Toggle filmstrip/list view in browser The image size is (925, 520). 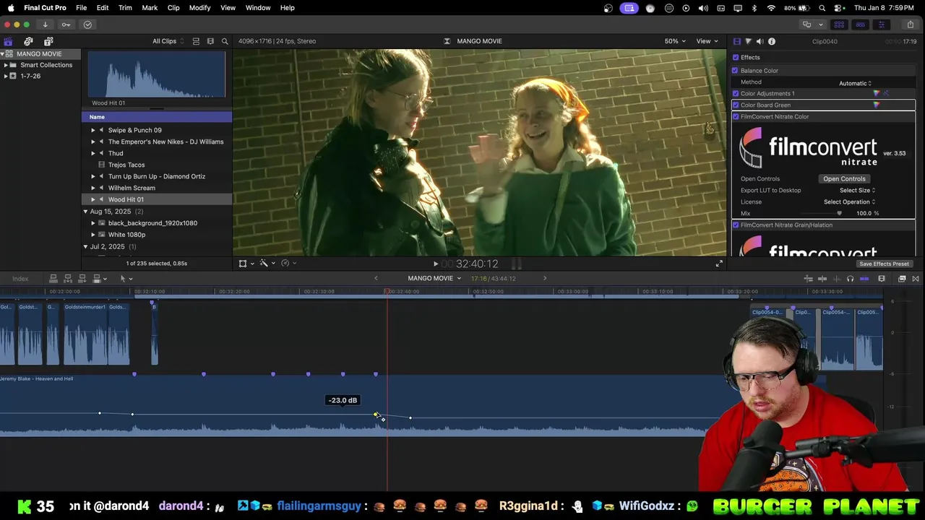pos(196,41)
